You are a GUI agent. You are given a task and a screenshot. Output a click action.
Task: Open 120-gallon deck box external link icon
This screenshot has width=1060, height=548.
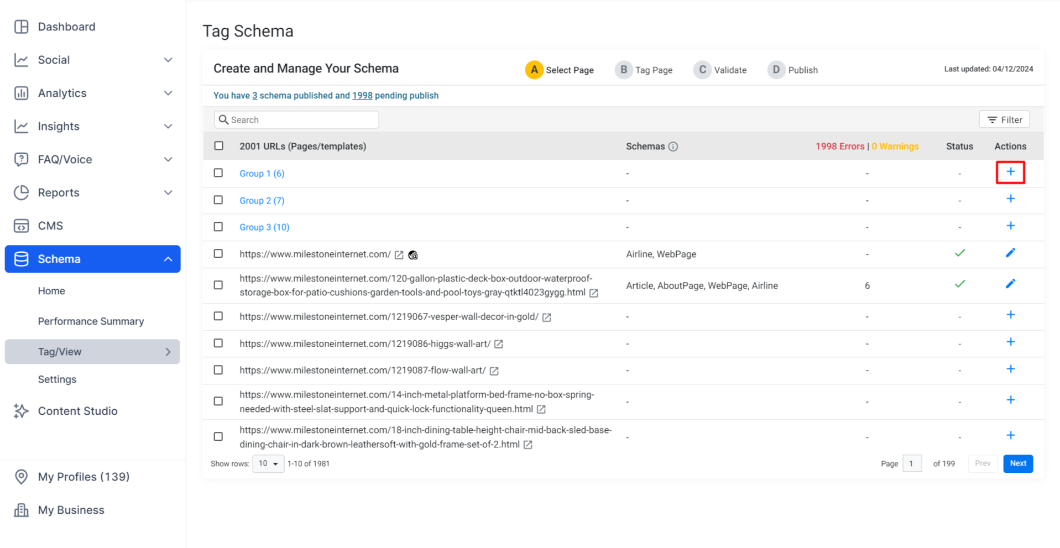(593, 293)
